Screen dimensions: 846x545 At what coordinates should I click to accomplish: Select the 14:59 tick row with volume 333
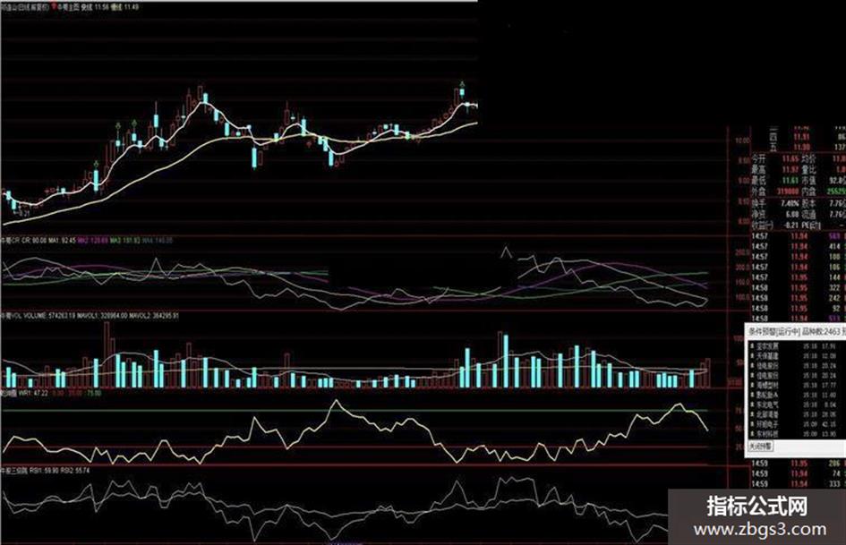click(x=798, y=484)
